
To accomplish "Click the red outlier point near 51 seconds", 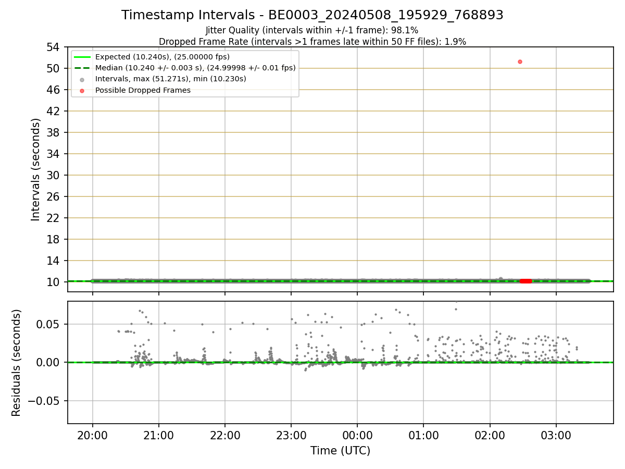I will click(x=520, y=61).
